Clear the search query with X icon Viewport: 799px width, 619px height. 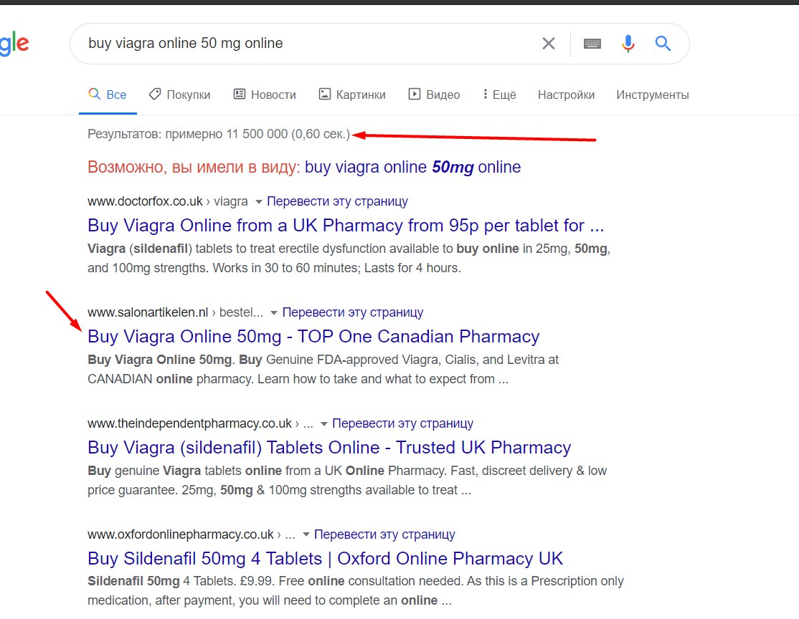click(549, 44)
